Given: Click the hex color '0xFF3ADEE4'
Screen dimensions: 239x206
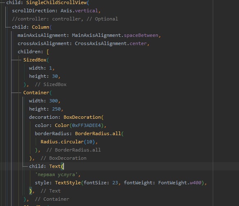Looking at the screenshot, I should point(86,125).
